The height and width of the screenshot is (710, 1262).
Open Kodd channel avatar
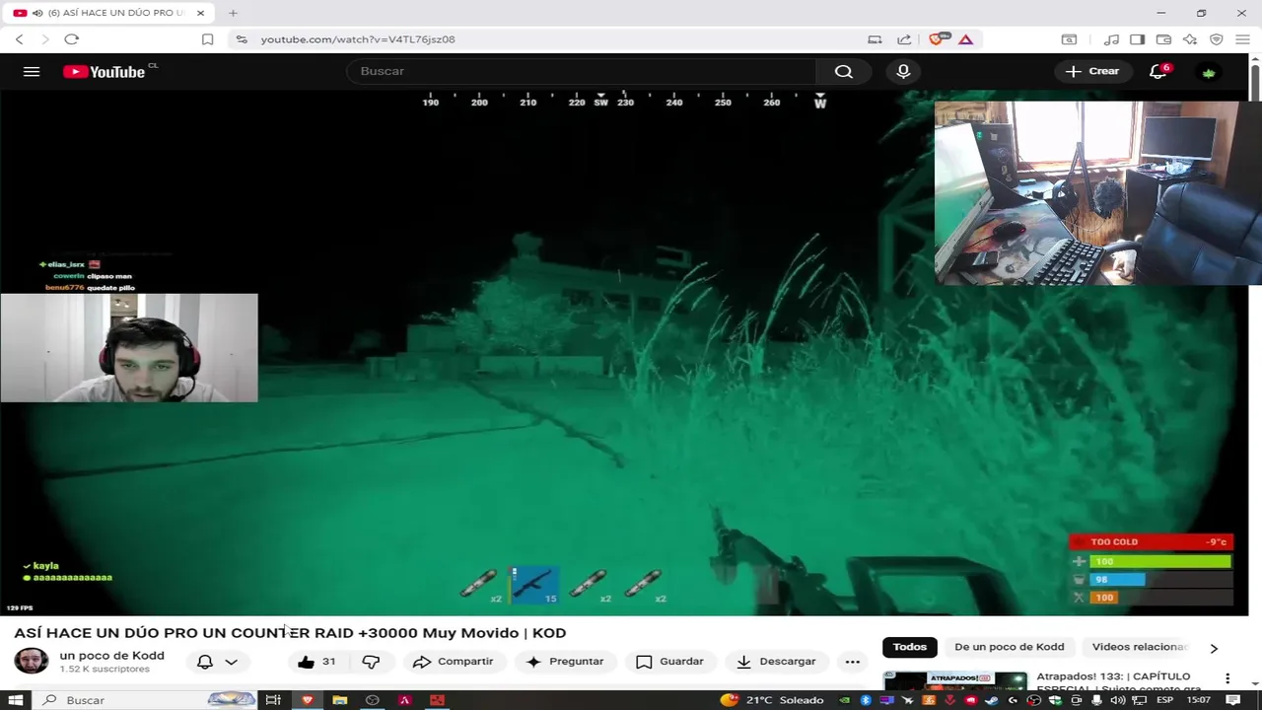click(31, 661)
